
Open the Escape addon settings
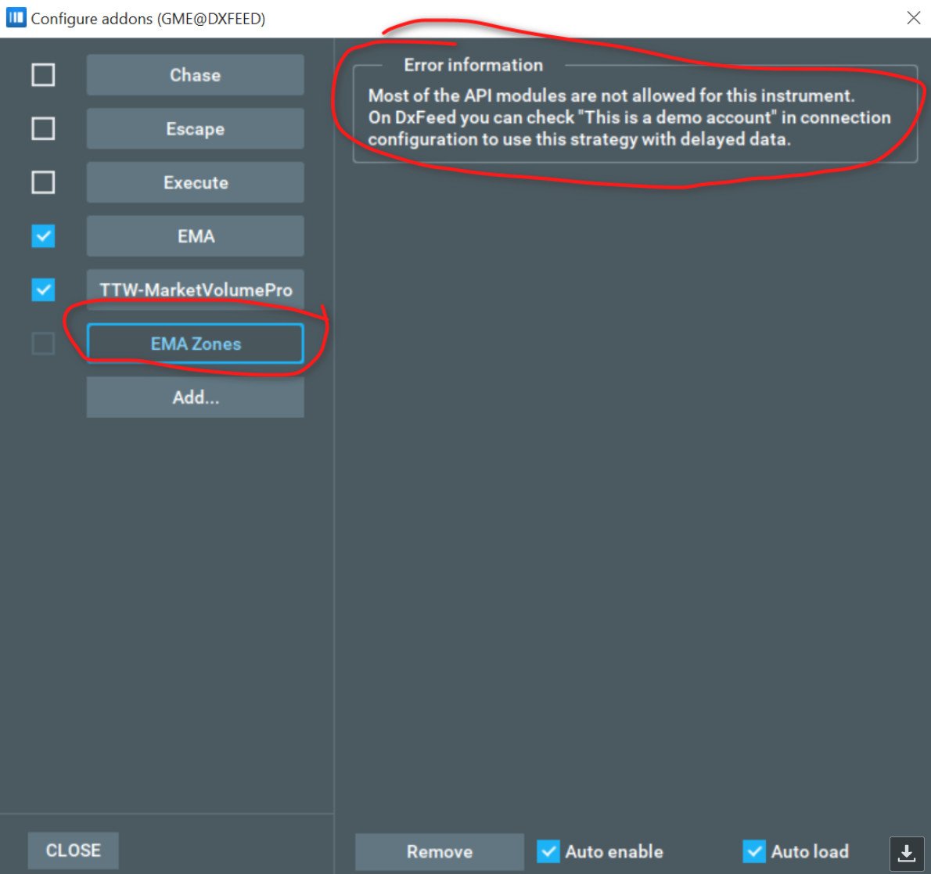coord(195,128)
